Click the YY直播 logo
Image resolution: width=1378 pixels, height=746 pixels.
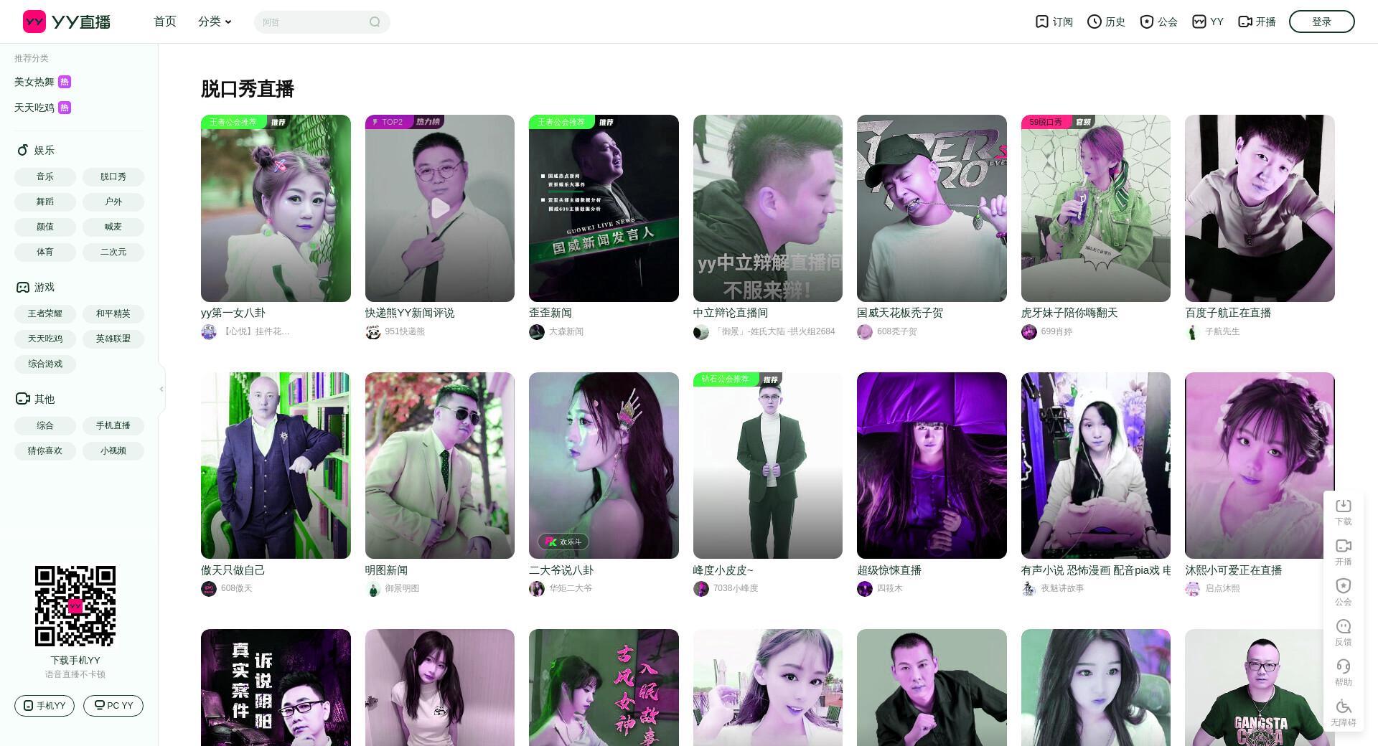click(67, 22)
